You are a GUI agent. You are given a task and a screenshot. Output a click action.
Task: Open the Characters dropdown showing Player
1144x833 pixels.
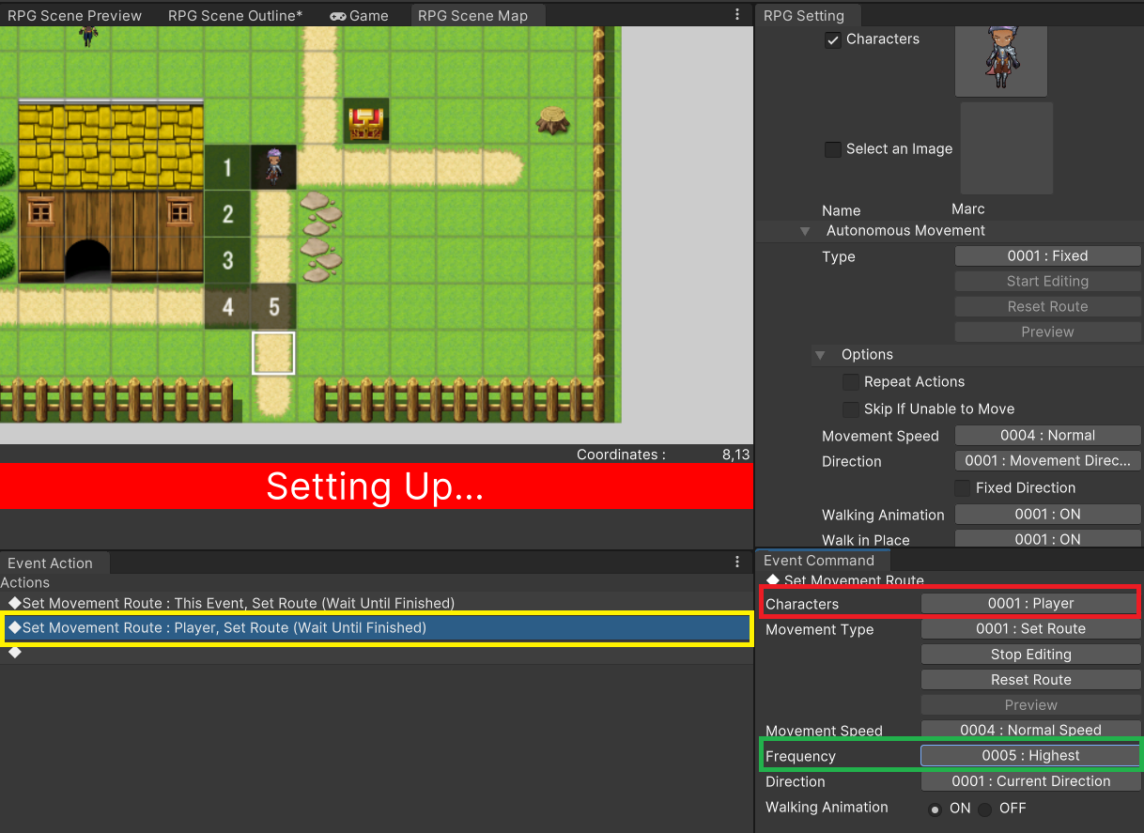pos(1030,604)
